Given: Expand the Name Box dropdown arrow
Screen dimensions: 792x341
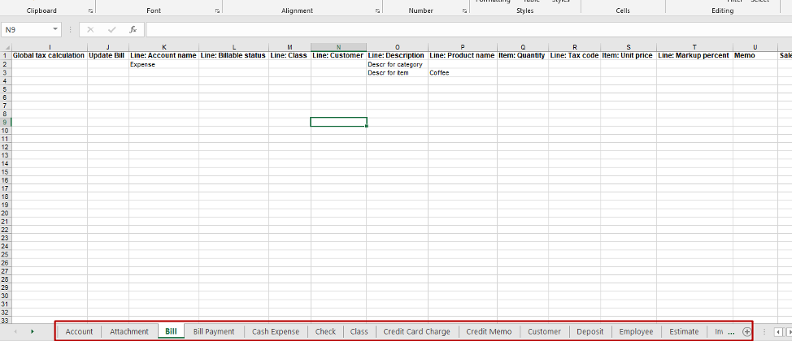Looking at the screenshot, I should [55, 30].
